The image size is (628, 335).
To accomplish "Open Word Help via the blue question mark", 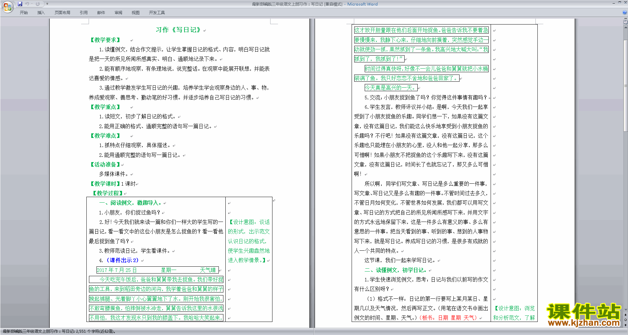I will [x=625, y=12].
